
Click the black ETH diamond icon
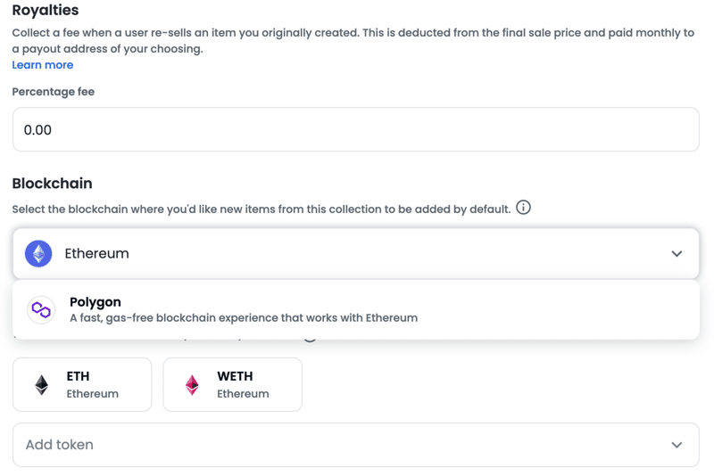(x=42, y=385)
